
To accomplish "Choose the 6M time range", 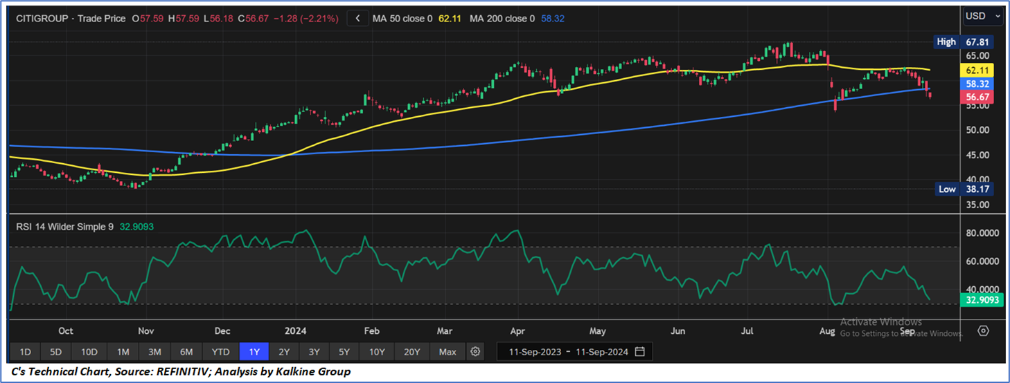I will (x=186, y=352).
